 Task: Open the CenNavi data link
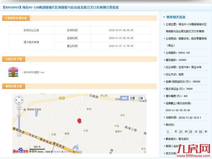coord(68,152)
